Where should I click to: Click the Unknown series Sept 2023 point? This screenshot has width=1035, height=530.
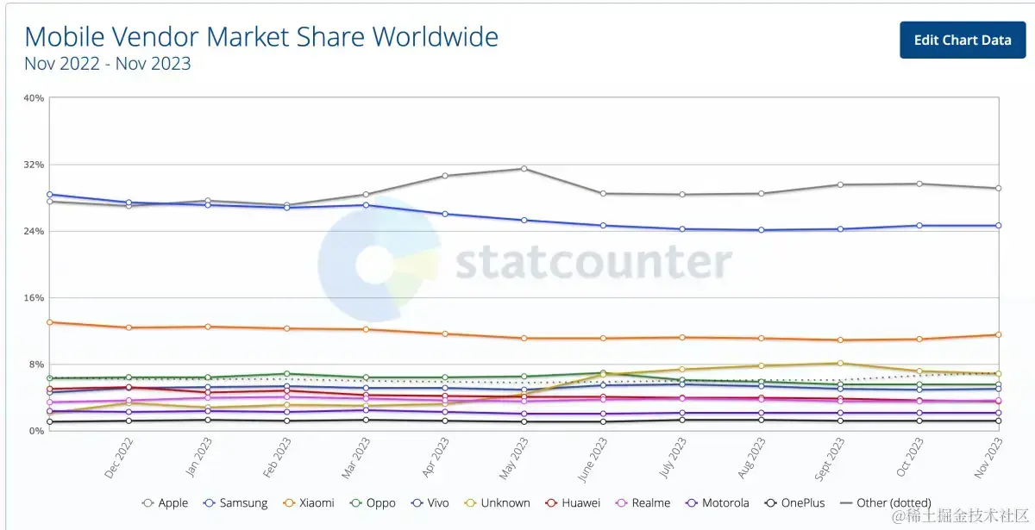click(840, 364)
